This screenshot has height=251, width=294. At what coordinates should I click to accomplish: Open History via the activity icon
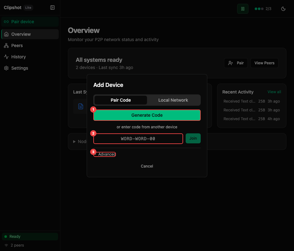(x=6, y=56)
